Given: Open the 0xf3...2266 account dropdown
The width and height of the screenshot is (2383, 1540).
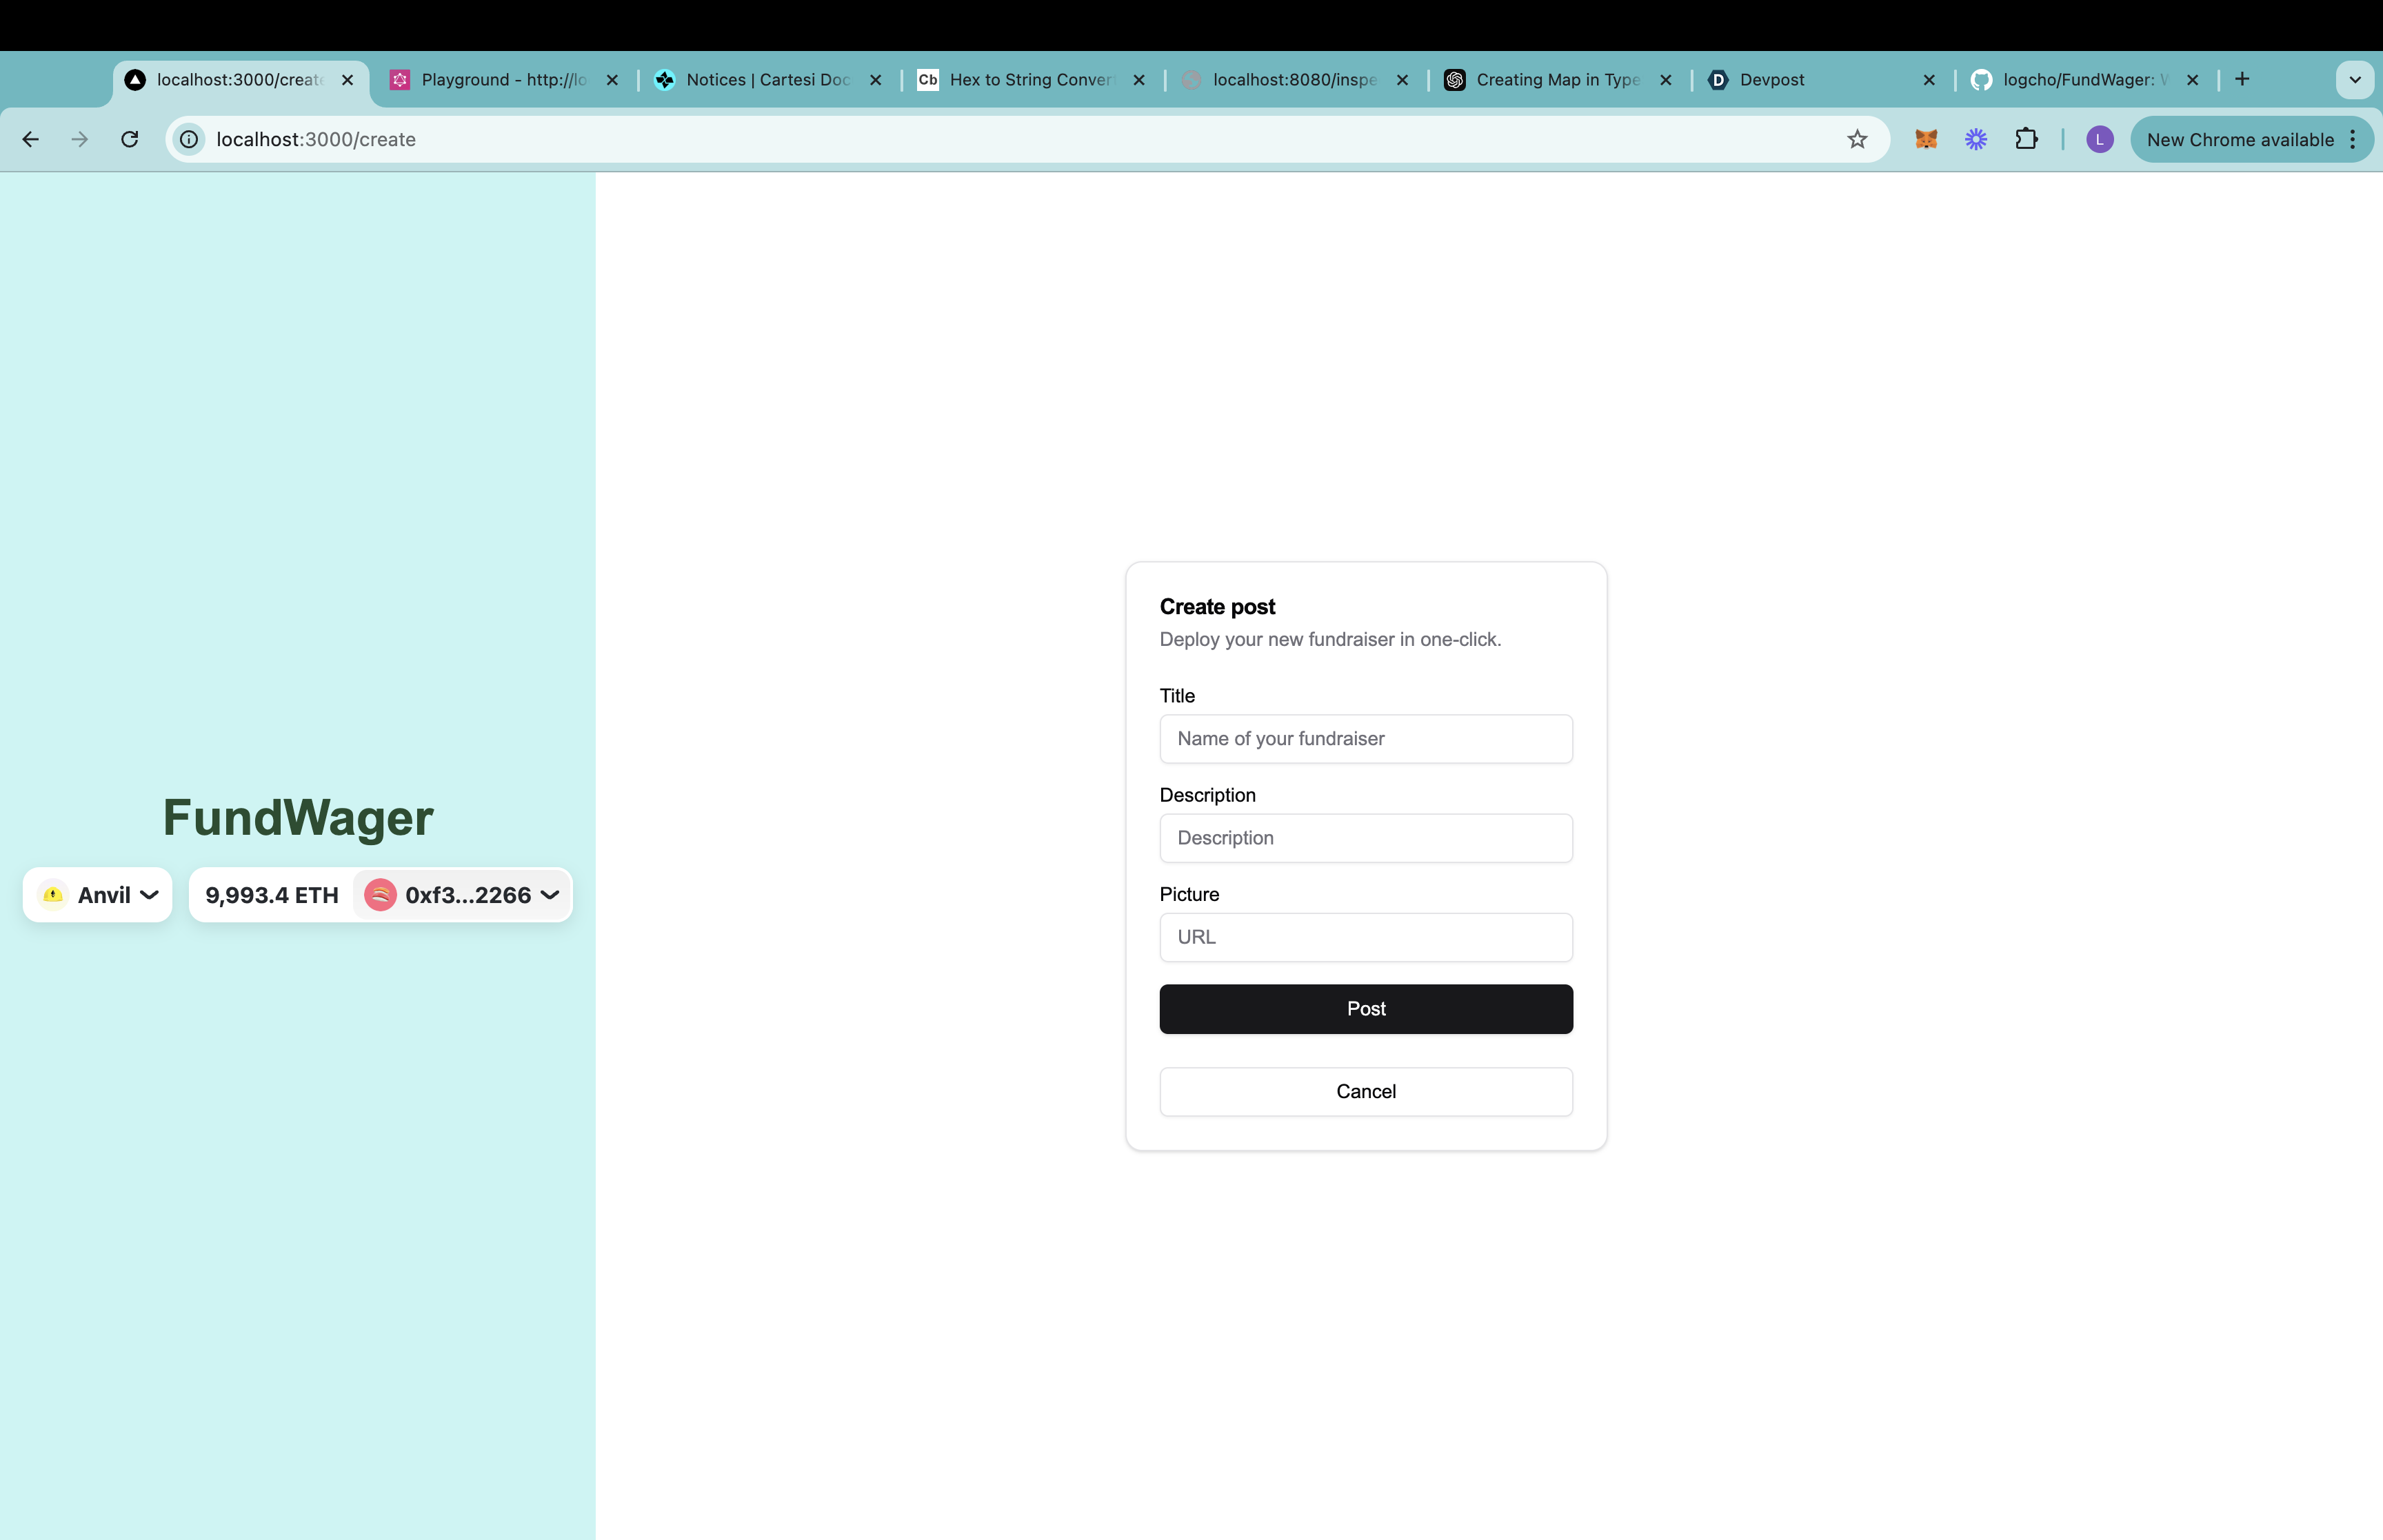Looking at the screenshot, I should pyautogui.click(x=463, y=895).
